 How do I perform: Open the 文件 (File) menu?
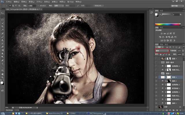(x=8, y=2)
